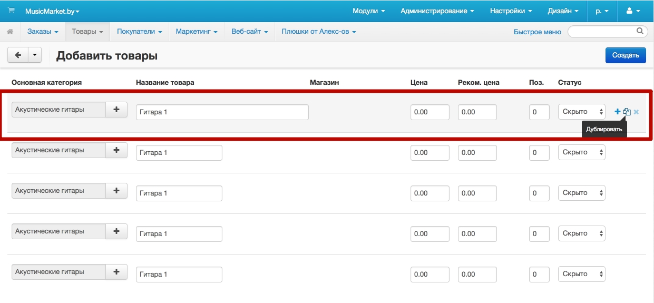Click second row's Цена price field
654x303 pixels.
coord(430,153)
